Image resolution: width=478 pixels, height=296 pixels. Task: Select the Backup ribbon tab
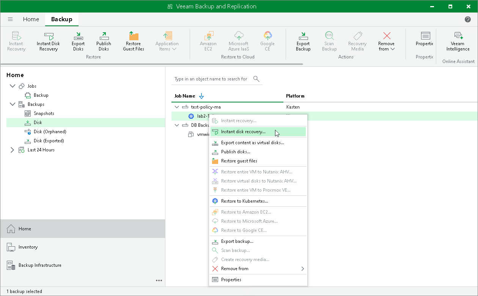[61, 19]
